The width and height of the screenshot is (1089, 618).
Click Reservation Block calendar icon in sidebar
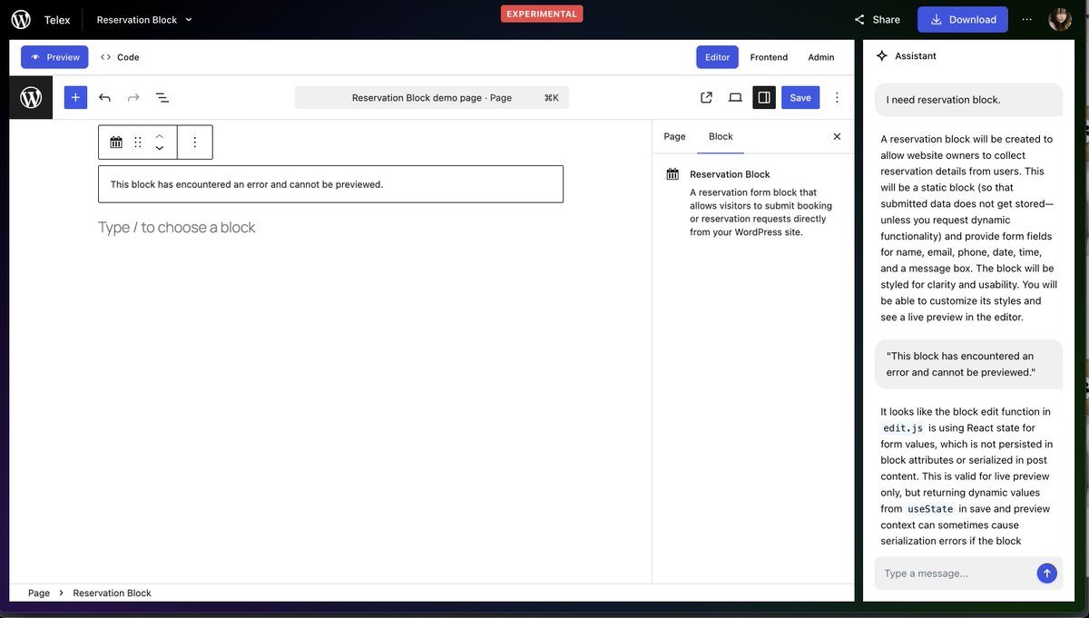click(x=672, y=174)
